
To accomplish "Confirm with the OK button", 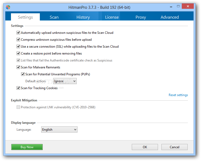I will tap(145, 147).
